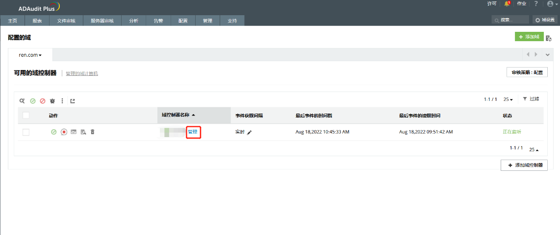560x235 pixels.
Task: Click the 许可 link in the top bar
Action: click(492, 3)
